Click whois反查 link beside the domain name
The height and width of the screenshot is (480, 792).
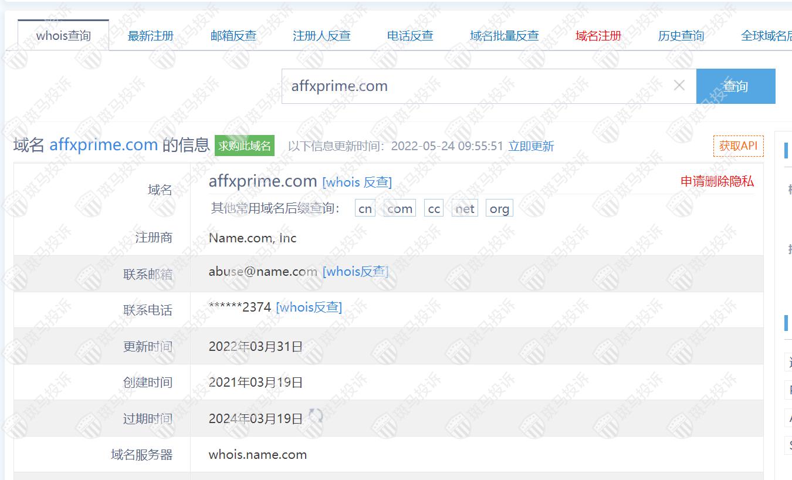click(357, 182)
